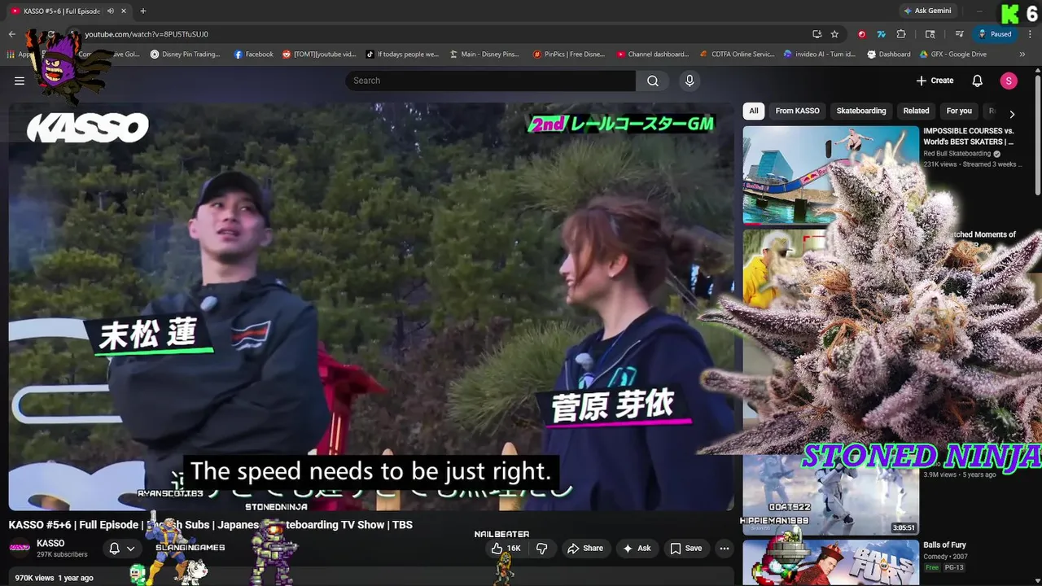Open subscription notification bell dropdown
Viewport: 1042px width, 586px height.
pyautogui.click(x=121, y=549)
